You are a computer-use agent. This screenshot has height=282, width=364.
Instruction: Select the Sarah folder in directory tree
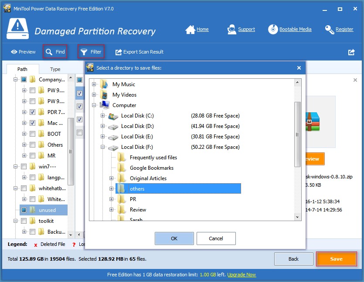[136, 219]
